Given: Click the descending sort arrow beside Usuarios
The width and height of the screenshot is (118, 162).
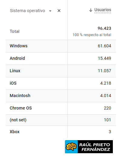Looking at the screenshot, I should [x=91, y=10].
